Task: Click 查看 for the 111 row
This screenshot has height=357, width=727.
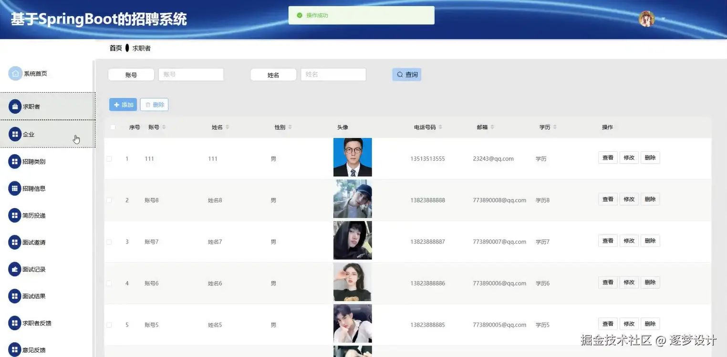Action: tap(608, 157)
